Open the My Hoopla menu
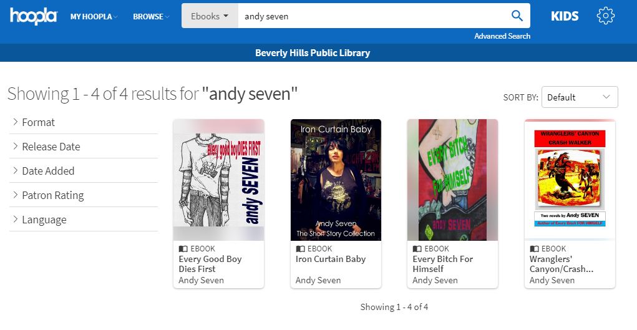 point(94,17)
